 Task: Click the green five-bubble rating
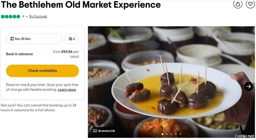pos(11,17)
